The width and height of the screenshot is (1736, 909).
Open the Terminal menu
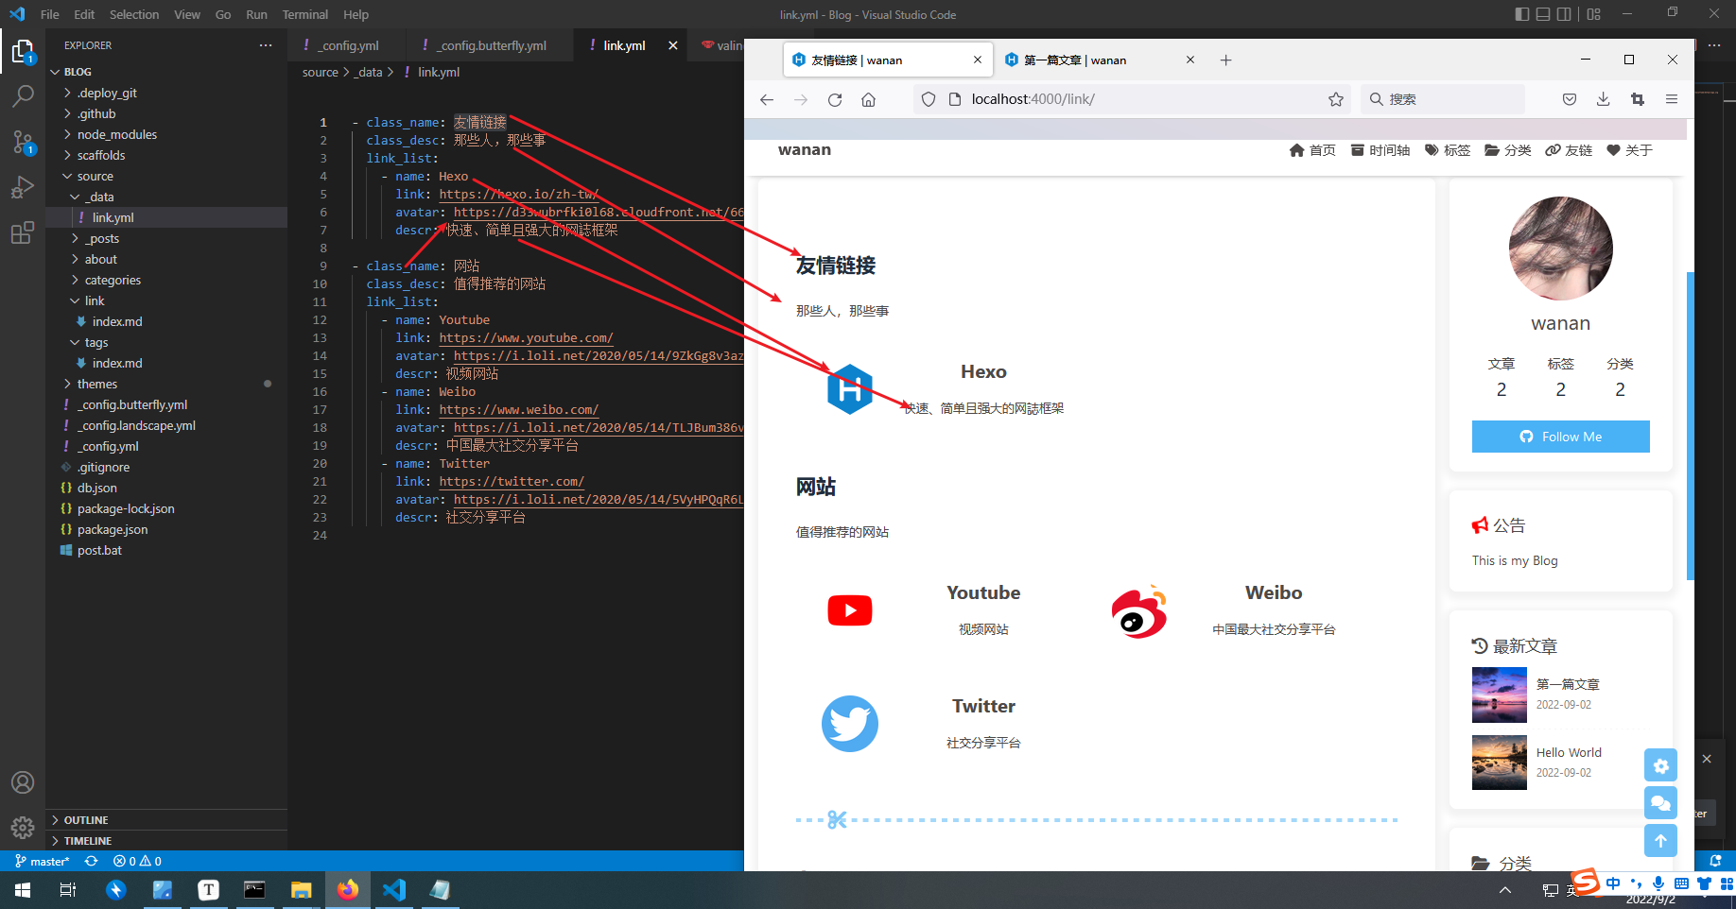304,14
